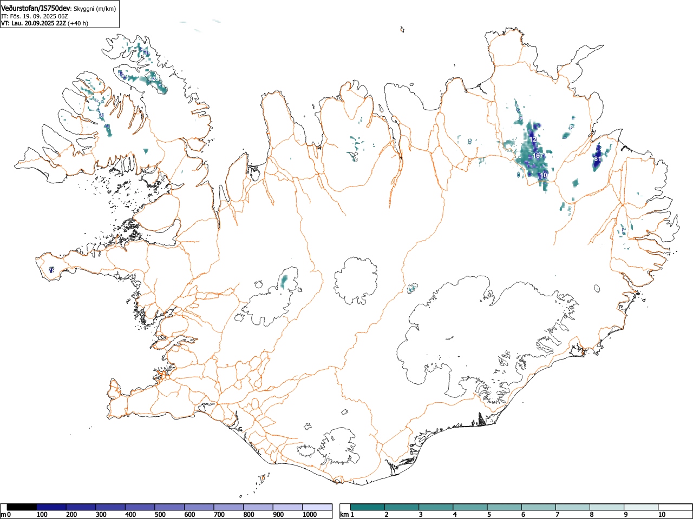Click the 2–3 km legend swatch
The height and width of the screenshot is (519, 693).
tap(402, 507)
